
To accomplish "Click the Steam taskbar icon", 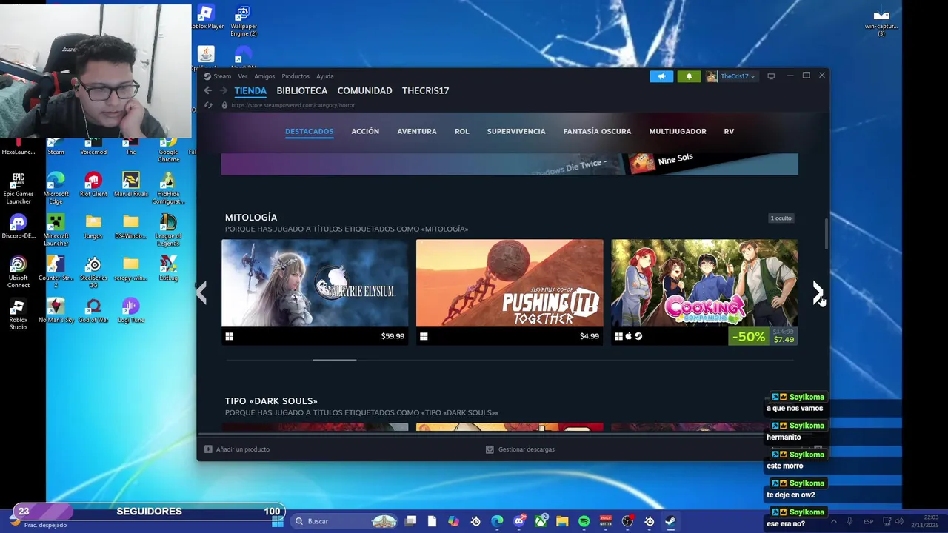I will [670, 521].
